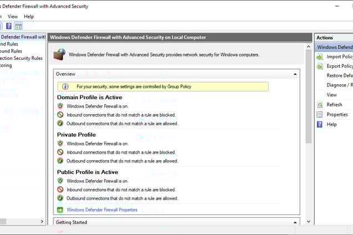Click the Help icon in Actions pane
This screenshot has width=353, height=235.
pyautogui.click(x=320, y=125)
